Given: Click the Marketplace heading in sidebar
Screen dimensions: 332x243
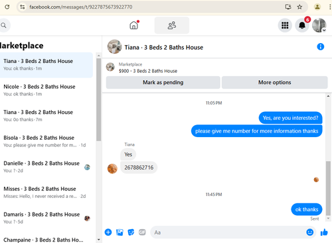Looking at the screenshot, I should click(x=21, y=46).
